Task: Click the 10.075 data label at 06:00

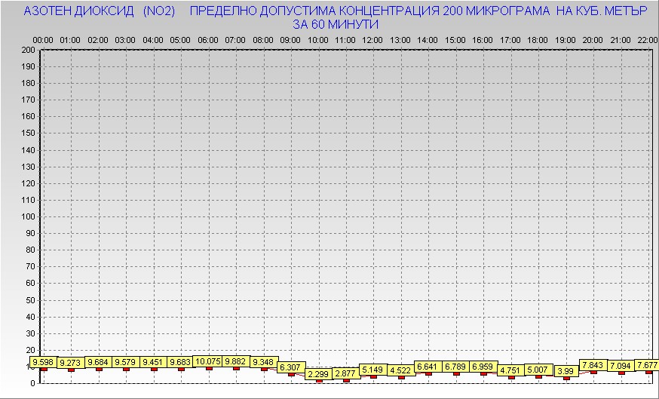Action: pyautogui.click(x=208, y=361)
